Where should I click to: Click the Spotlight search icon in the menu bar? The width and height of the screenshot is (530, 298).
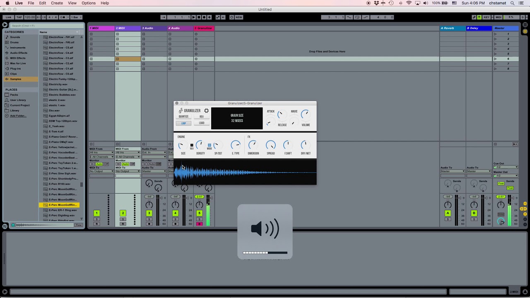[513, 3]
